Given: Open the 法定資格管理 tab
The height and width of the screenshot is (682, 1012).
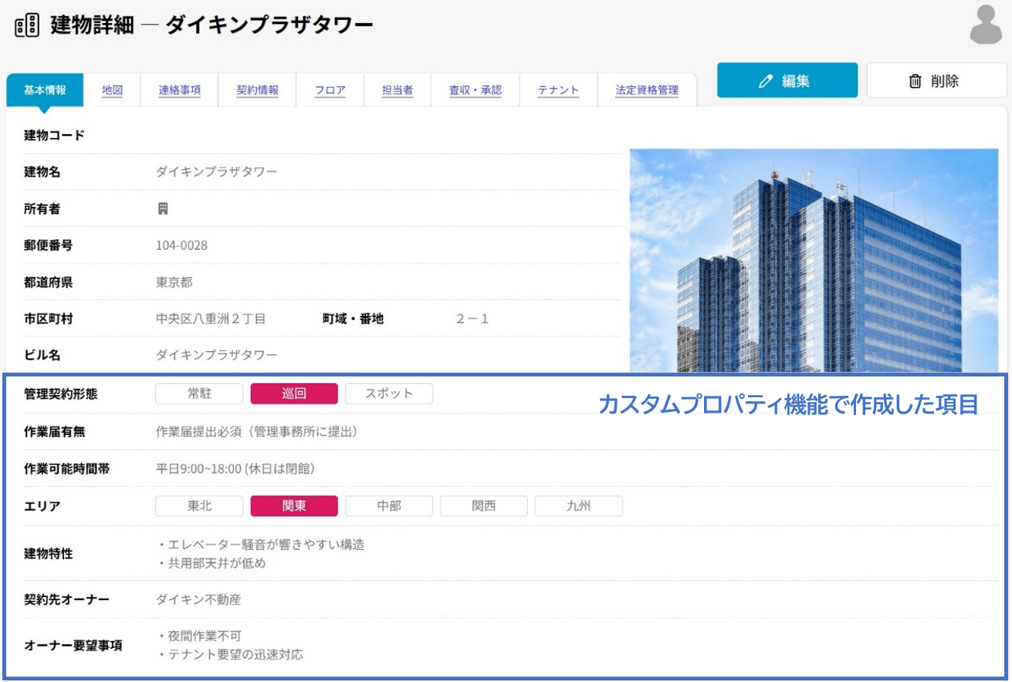Looking at the screenshot, I should click(647, 90).
